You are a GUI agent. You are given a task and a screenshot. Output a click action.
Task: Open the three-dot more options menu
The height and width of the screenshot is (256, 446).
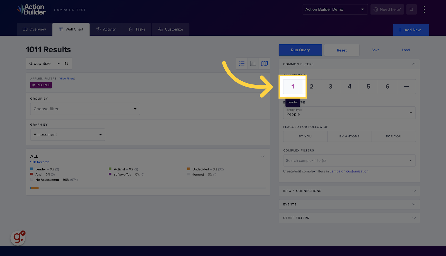coord(424,9)
